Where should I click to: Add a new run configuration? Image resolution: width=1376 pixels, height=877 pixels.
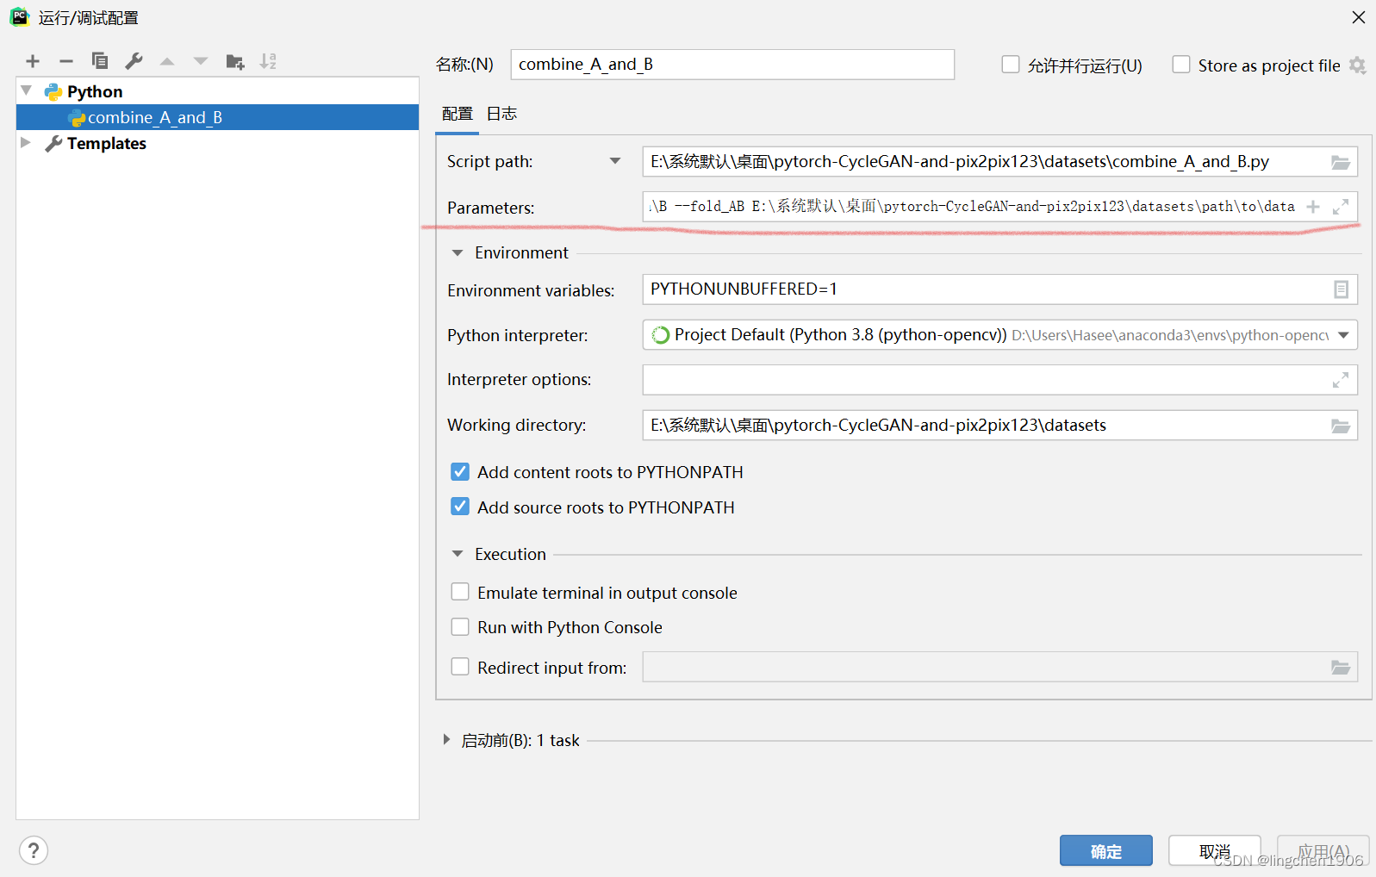(33, 61)
